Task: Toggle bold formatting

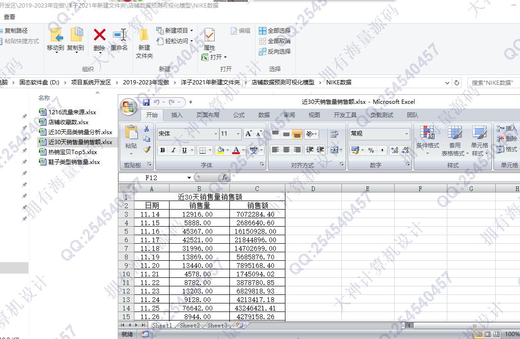Action: tap(162, 150)
